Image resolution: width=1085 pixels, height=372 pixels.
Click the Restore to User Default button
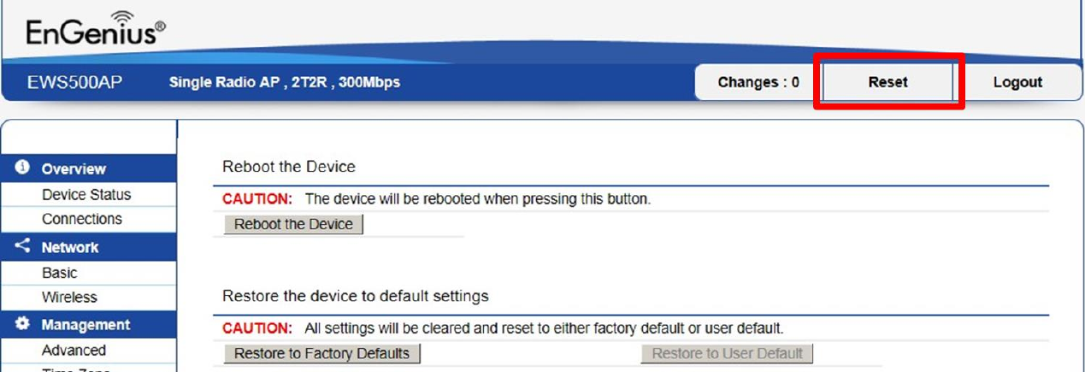click(727, 353)
